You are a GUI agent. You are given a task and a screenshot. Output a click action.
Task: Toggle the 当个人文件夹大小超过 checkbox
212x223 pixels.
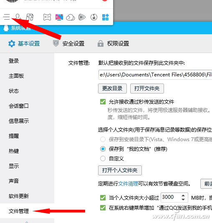(x=103, y=198)
